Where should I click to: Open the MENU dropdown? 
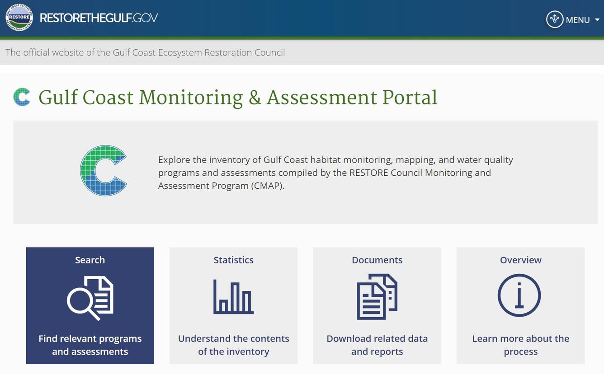point(577,20)
